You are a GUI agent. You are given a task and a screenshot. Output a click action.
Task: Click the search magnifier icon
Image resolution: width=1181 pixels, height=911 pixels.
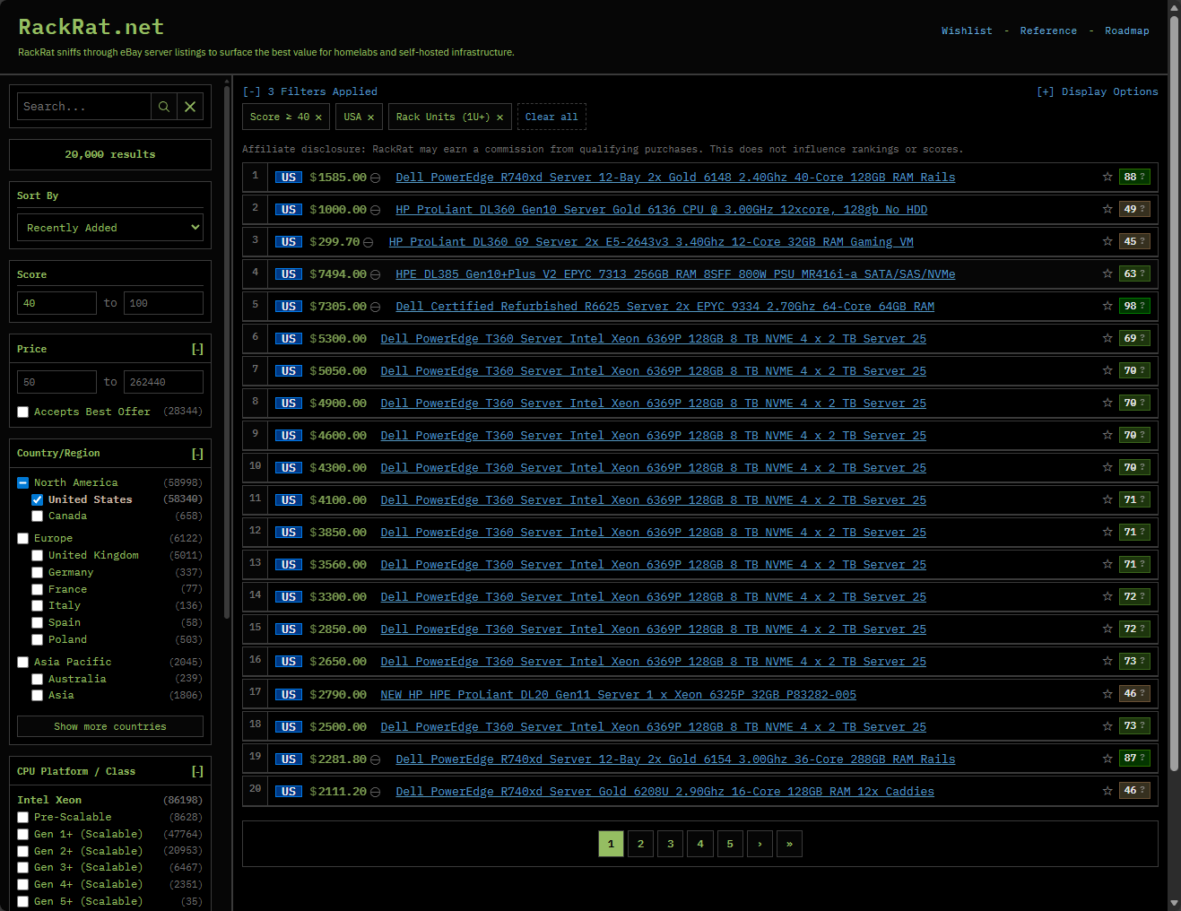(164, 107)
